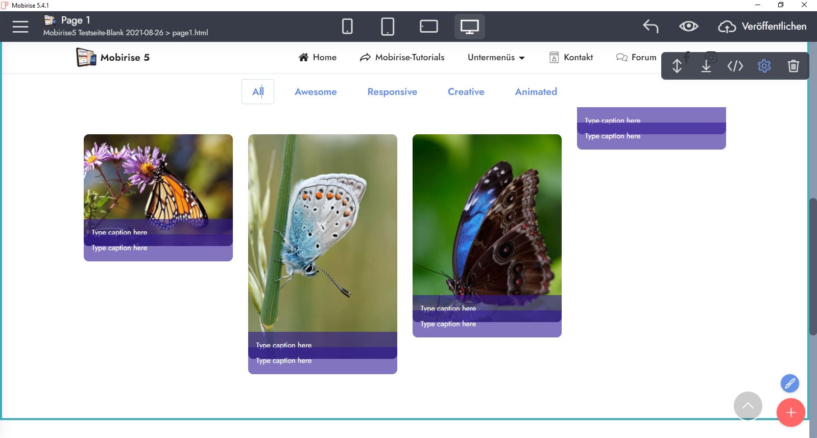Select the Creative gallery filter tab
The height and width of the screenshot is (438, 817).
466,92
